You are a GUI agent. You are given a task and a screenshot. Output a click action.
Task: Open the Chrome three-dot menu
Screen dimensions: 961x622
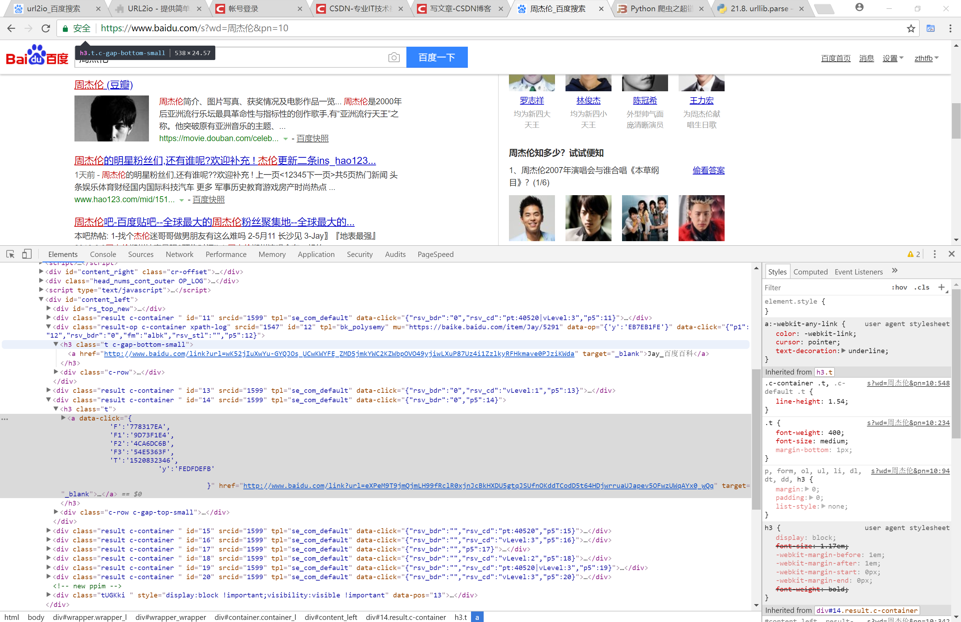click(950, 28)
